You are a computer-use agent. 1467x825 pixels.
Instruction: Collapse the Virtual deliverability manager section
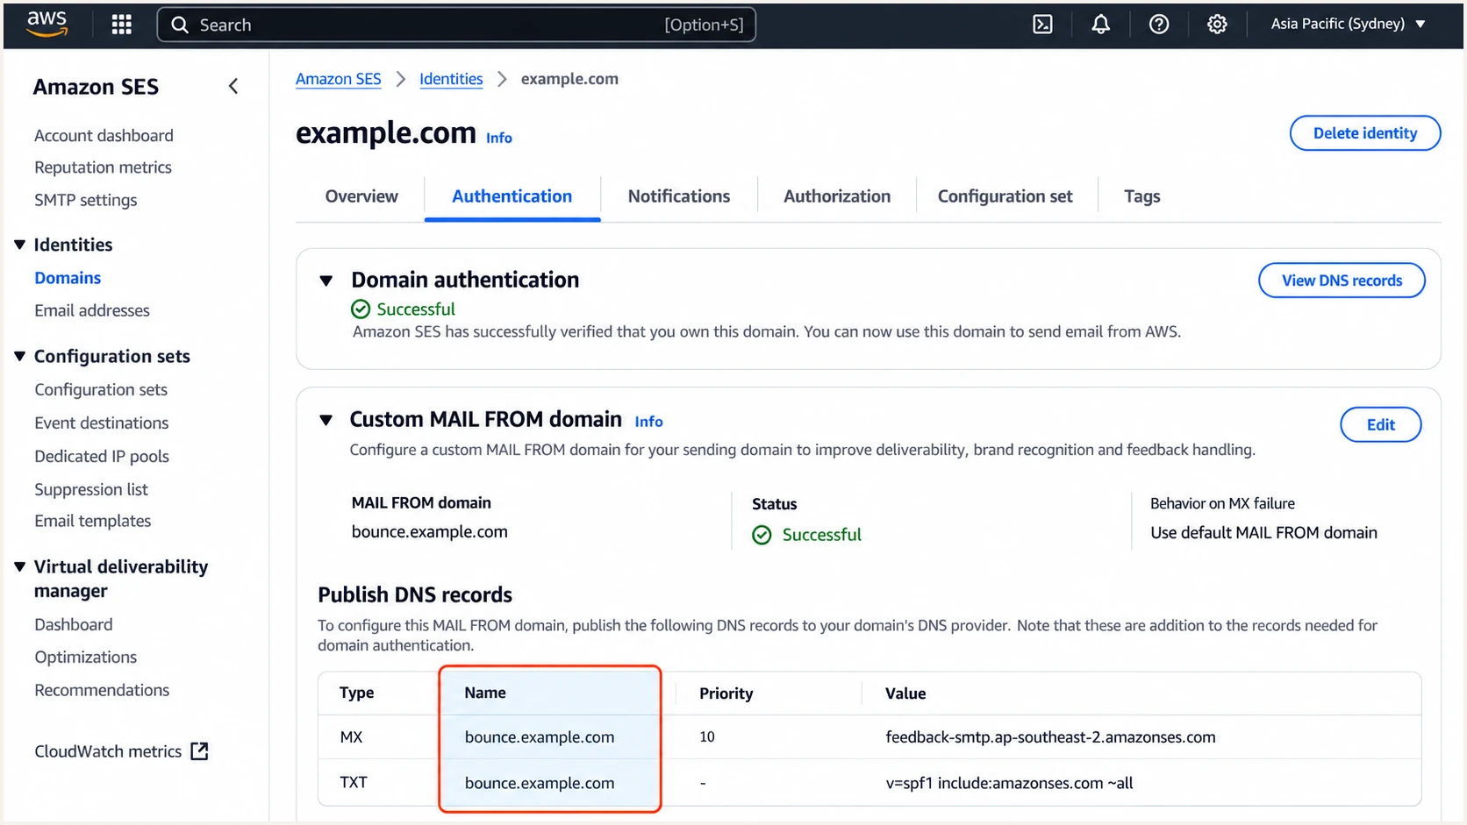coord(19,566)
